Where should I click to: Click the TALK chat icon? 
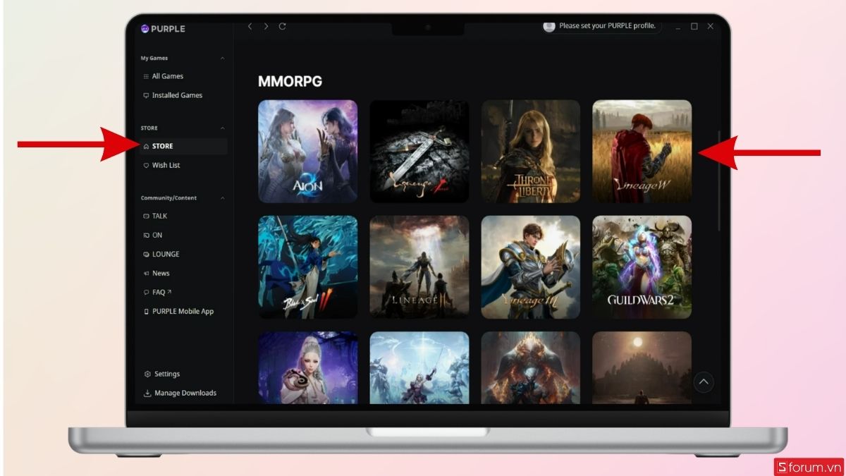point(146,216)
